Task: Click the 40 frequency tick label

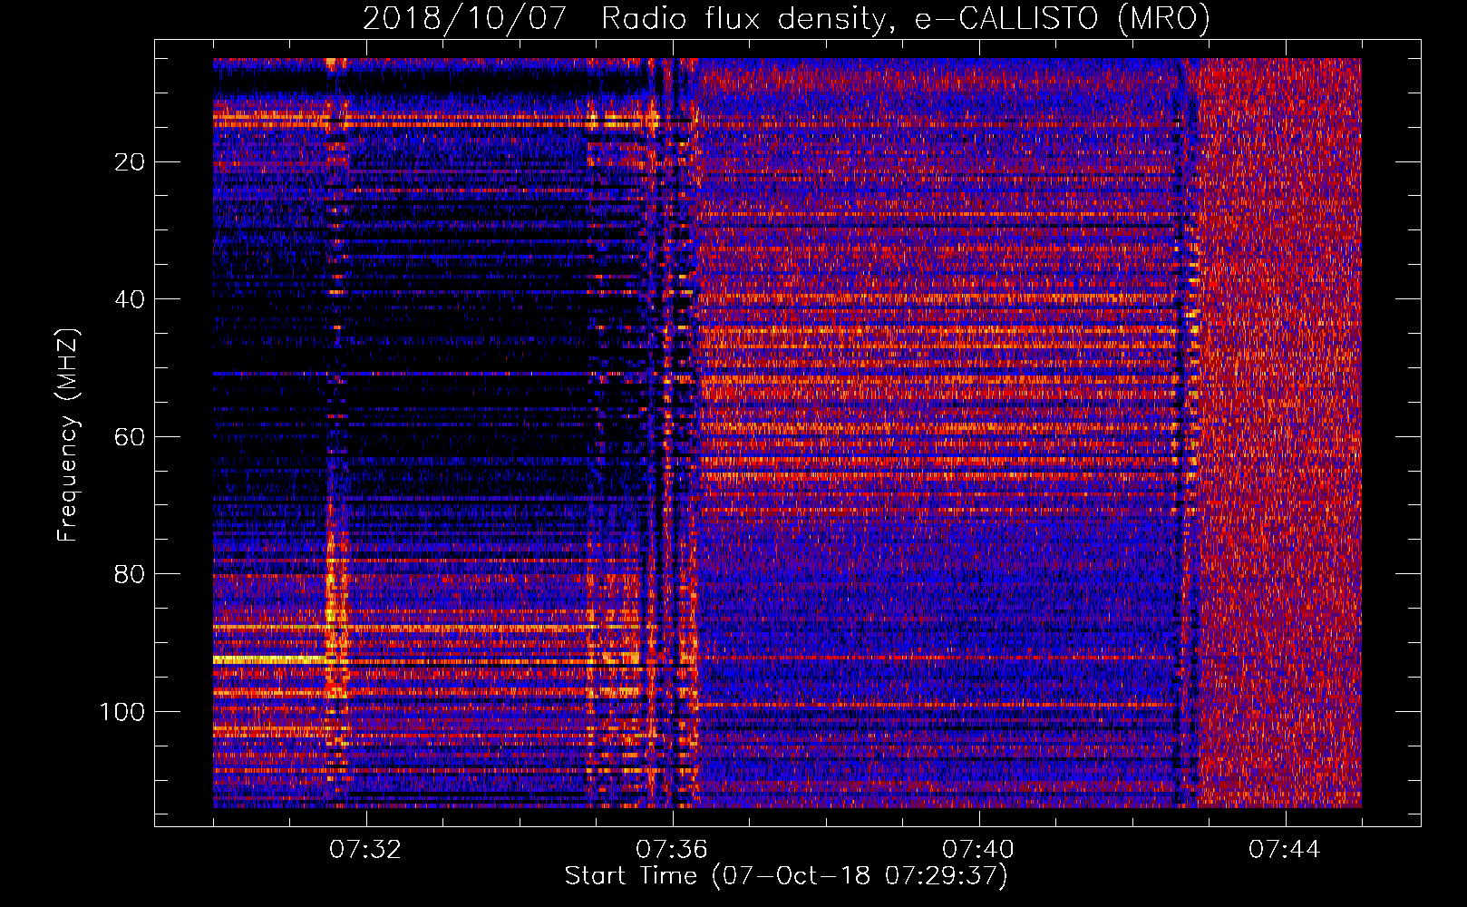Action: 131,299
